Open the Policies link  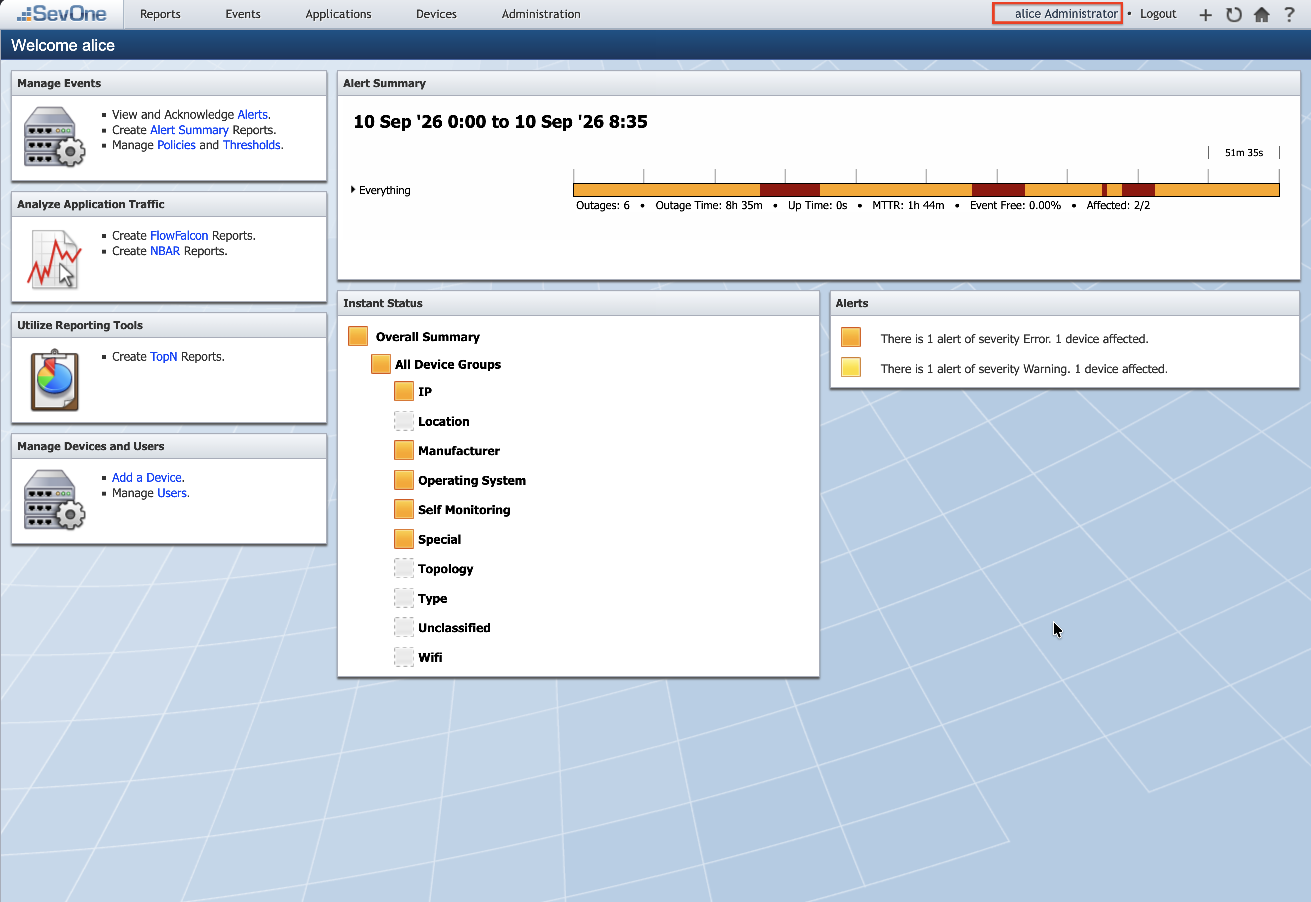pos(176,145)
